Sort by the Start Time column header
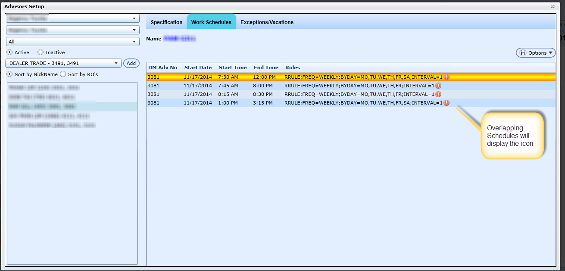The width and height of the screenshot is (565, 271). coord(233,68)
